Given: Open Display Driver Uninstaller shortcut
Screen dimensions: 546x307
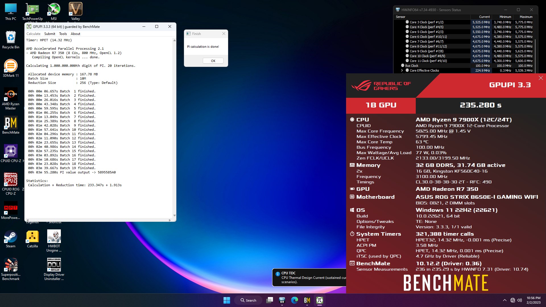Looking at the screenshot, I should click(x=54, y=269).
